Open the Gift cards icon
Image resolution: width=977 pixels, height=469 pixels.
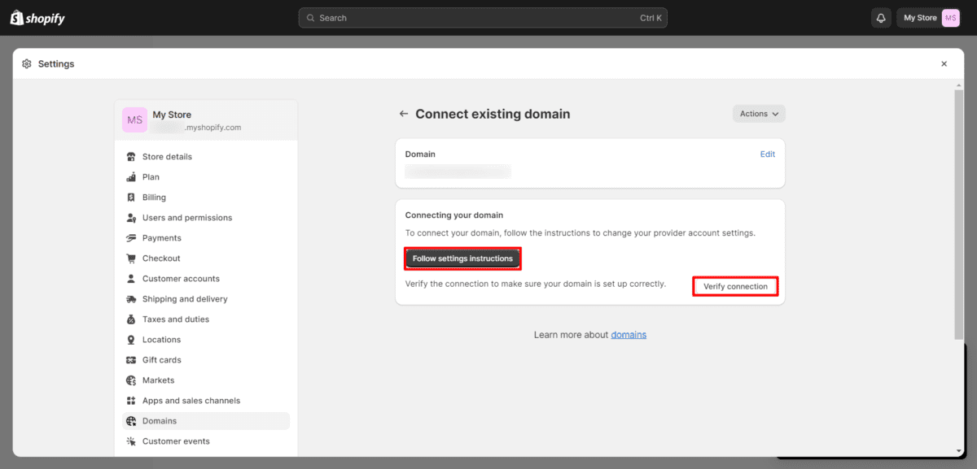coord(131,359)
